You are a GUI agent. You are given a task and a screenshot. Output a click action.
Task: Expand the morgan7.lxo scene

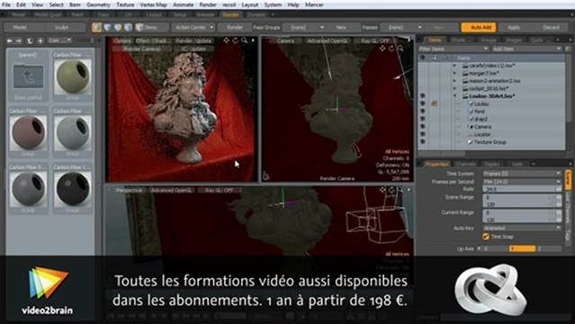coord(455,74)
